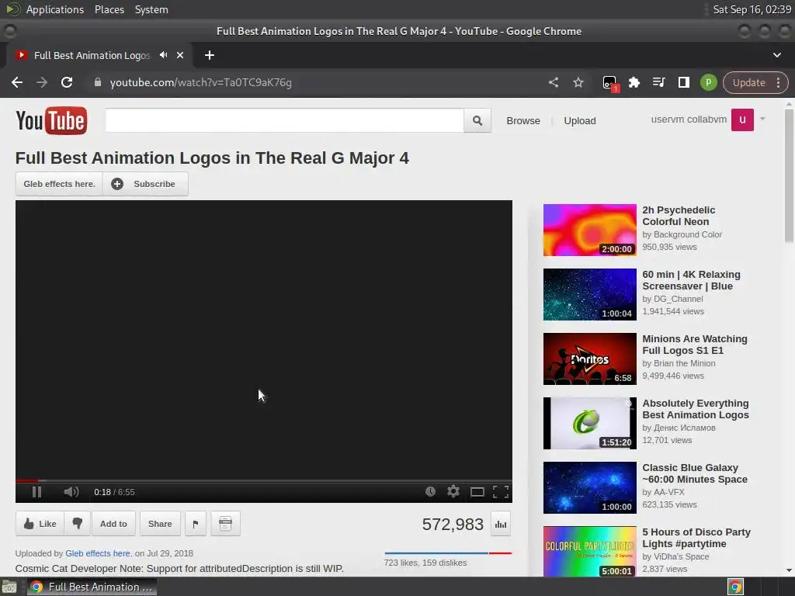Open the 2h Psychedelic Colorful Neon thumbnail

pos(590,230)
